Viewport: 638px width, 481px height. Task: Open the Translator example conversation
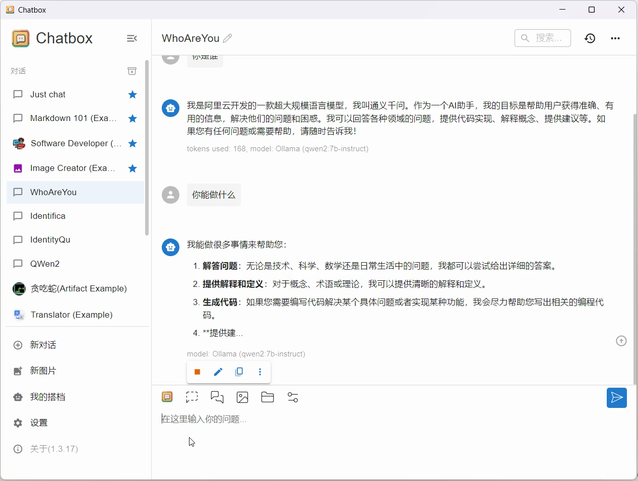[x=75, y=315]
